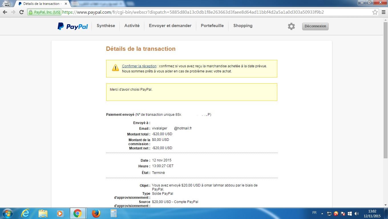Click Montant total value -$20,00 USD
The height and width of the screenshot is (219, 388).
(x=162, y=134)
